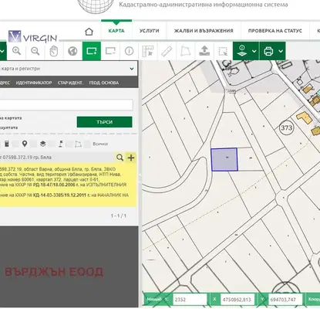Click the highlighted blue parcel on map
This screenshot has width=320, height=309.
pyautogui.click(x=224, y=159)
